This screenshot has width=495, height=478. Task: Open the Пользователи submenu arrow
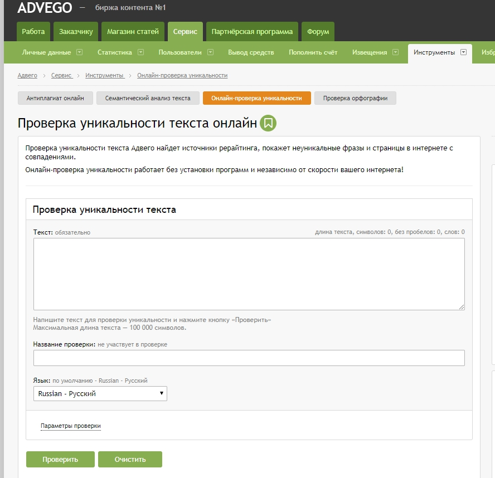(211, 52)
